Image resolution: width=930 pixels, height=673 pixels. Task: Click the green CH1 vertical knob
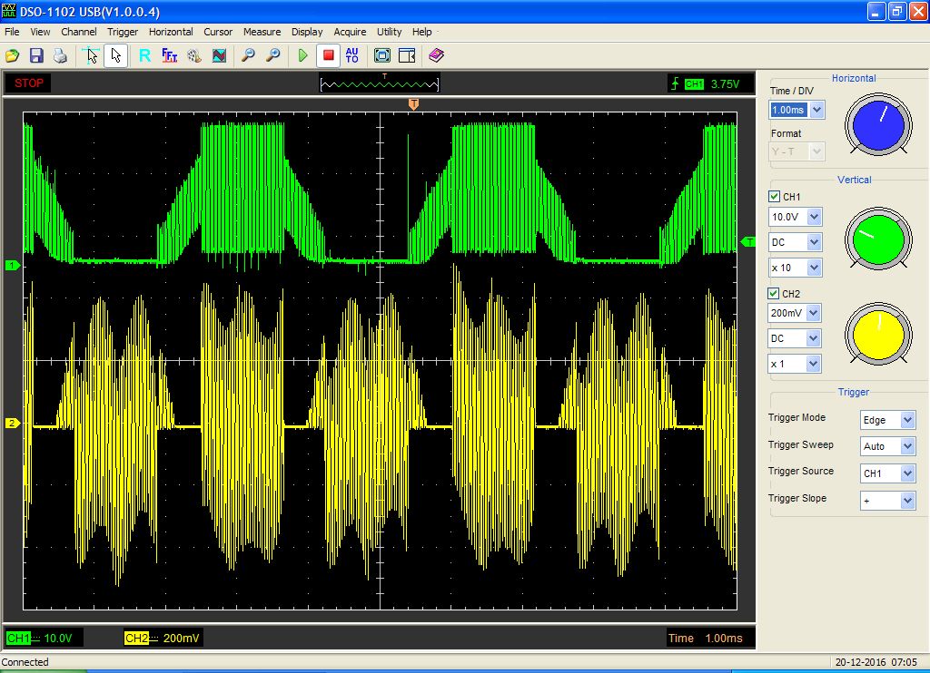coord(878,239)
